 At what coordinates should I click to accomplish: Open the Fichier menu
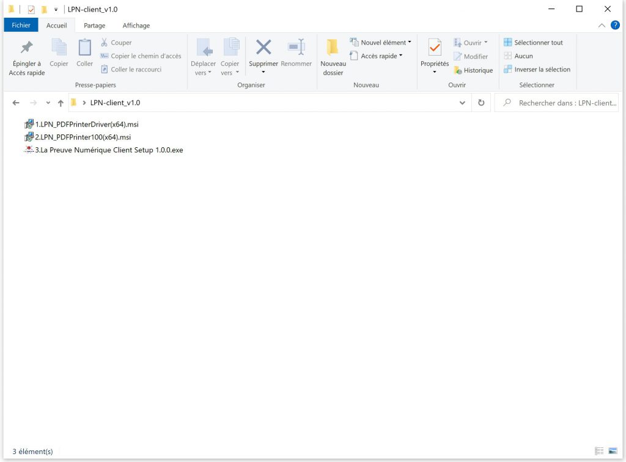point(21,25)
